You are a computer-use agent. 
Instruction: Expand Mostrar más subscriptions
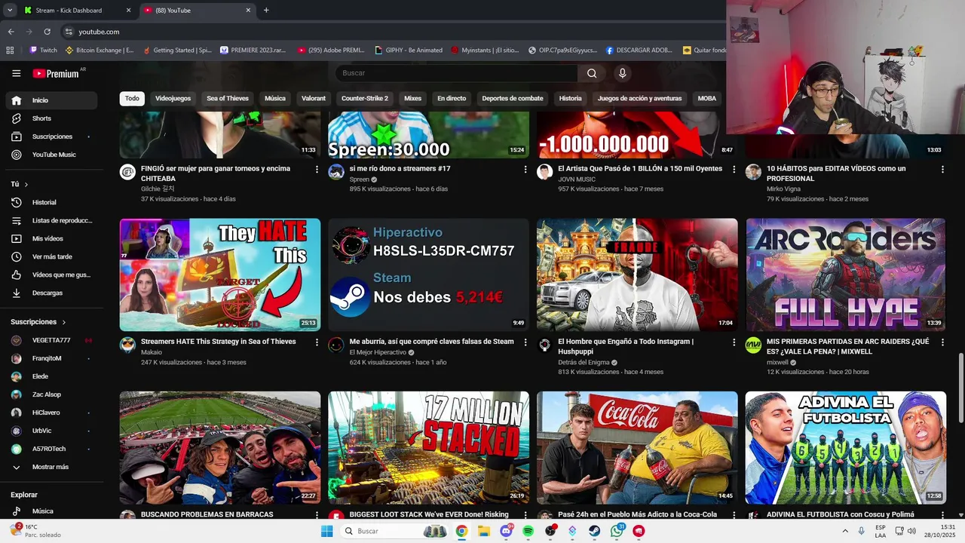(51, 467)
